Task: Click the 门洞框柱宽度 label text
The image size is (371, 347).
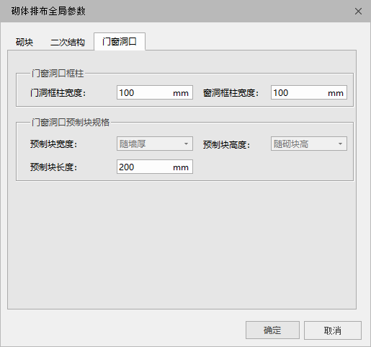Action: click(58, 93)
